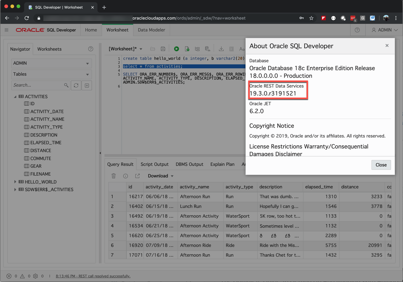Click the Download editor content icon
403x282 pixels.
[221, 49]
